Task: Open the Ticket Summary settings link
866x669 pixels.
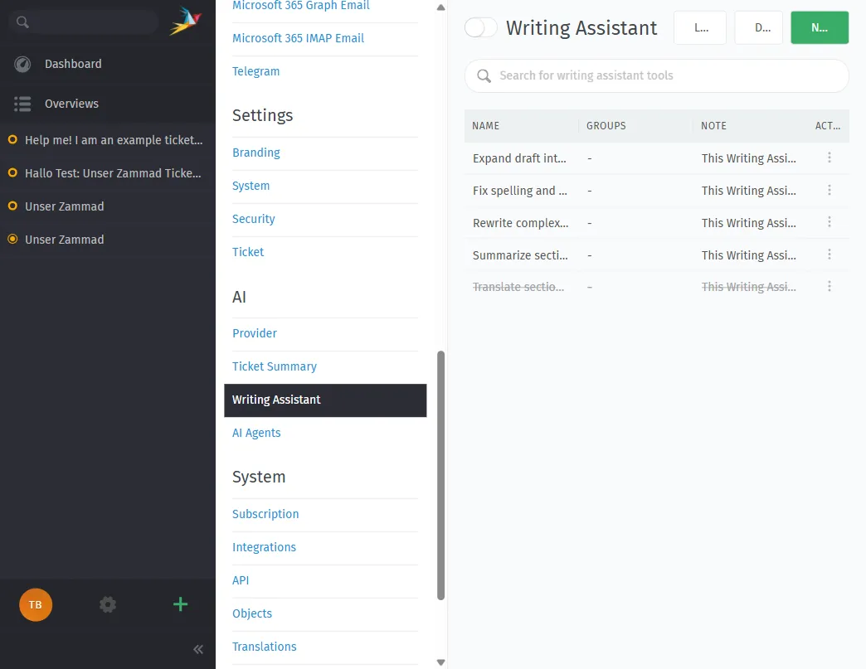Action: (275, 366)
